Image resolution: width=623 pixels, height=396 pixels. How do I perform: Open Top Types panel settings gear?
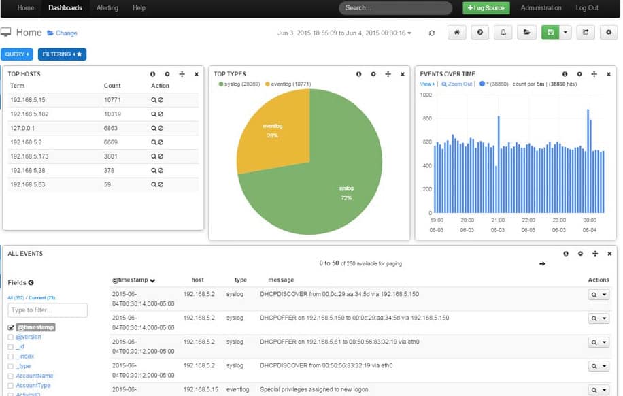(x=373, y=74)
